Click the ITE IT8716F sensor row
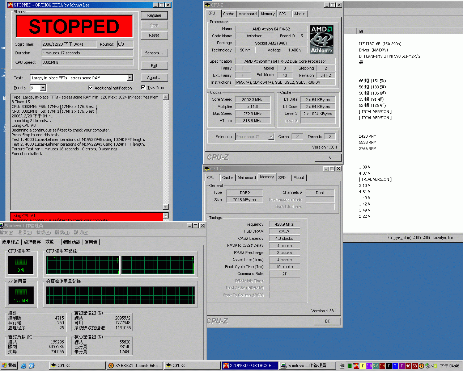 point(380,44)
